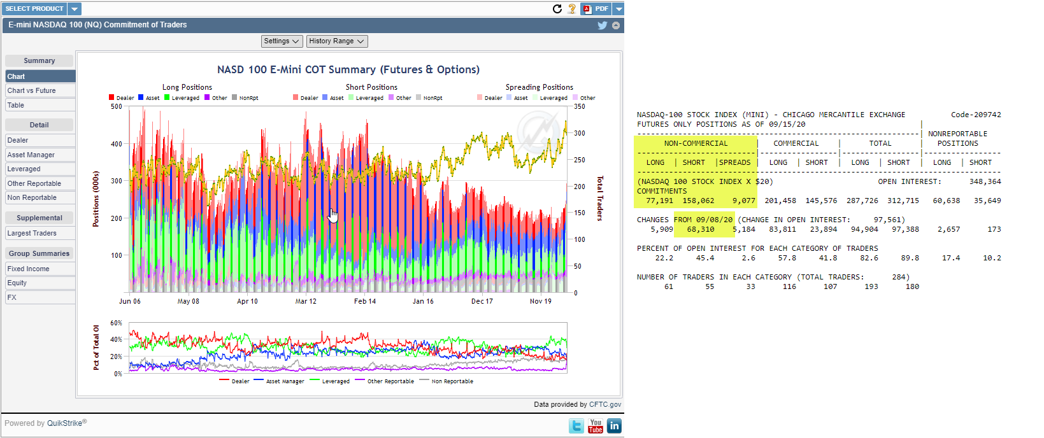The height and width of the screenshot is (438, 1044).
Task: Click the chart title NASD 100 E-Mini COT Summary
Action: (348, 70)
